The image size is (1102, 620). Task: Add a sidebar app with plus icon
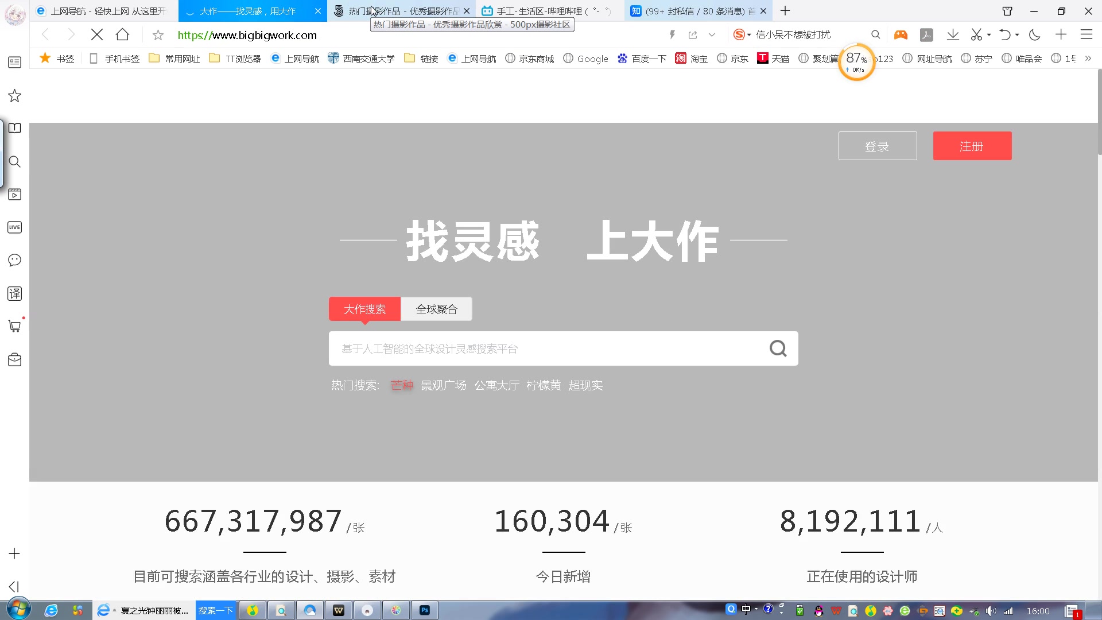[14, 553]
